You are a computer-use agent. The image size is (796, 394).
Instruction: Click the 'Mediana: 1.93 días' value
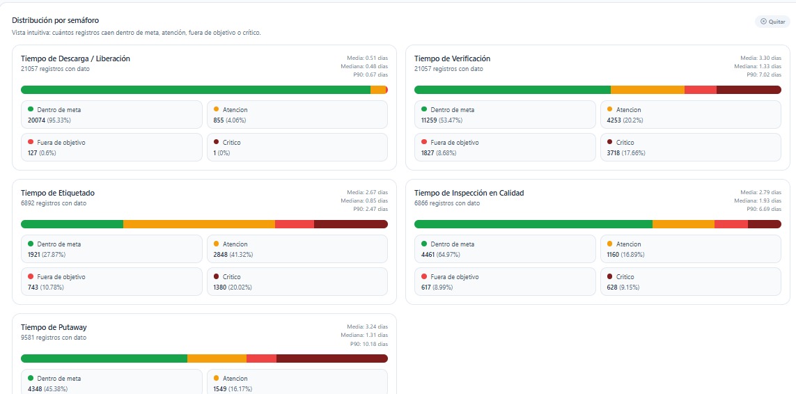(758, 200)
